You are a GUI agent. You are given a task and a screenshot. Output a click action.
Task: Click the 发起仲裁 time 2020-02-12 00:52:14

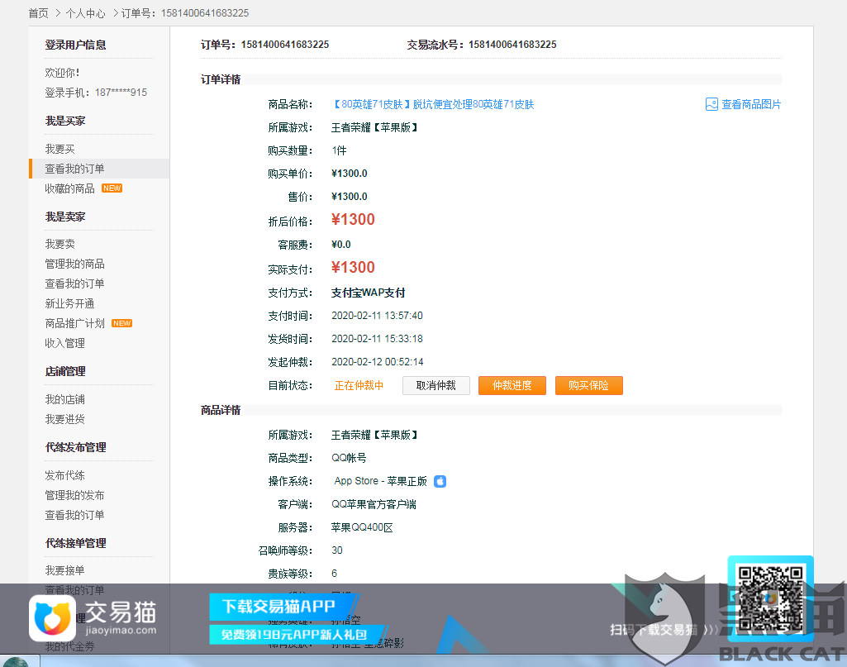point(378,362)
